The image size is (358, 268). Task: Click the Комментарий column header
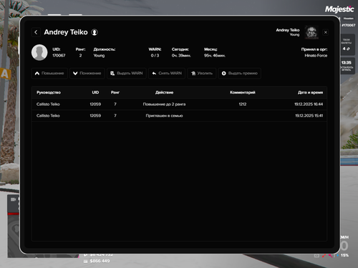(x=243, y=92)
